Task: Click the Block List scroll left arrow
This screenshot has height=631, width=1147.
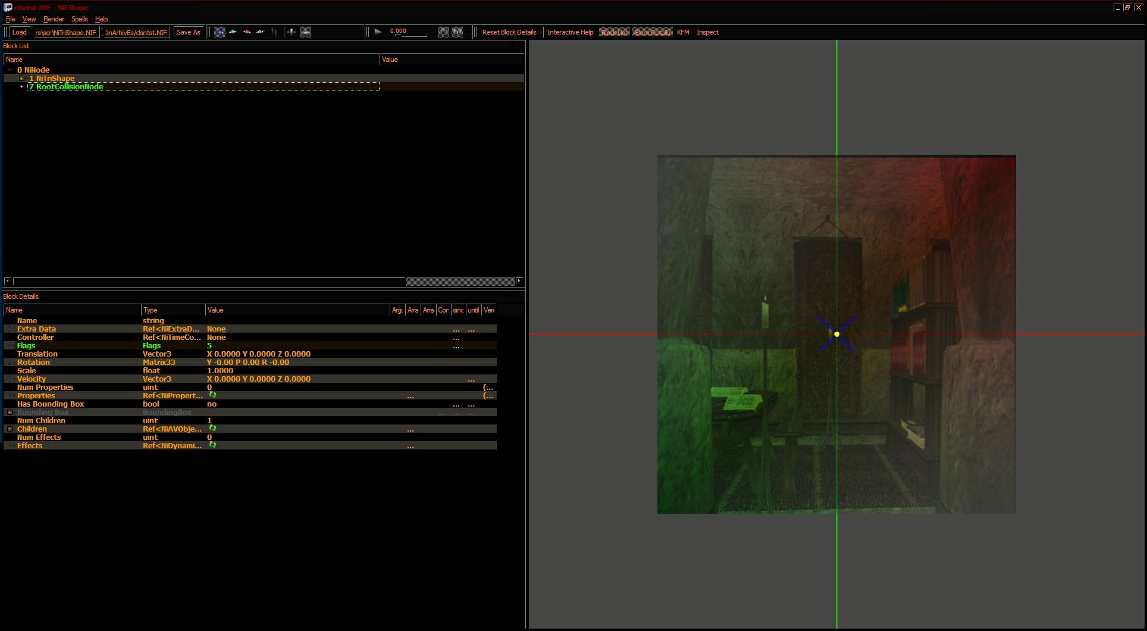Action: click(8, 281)
